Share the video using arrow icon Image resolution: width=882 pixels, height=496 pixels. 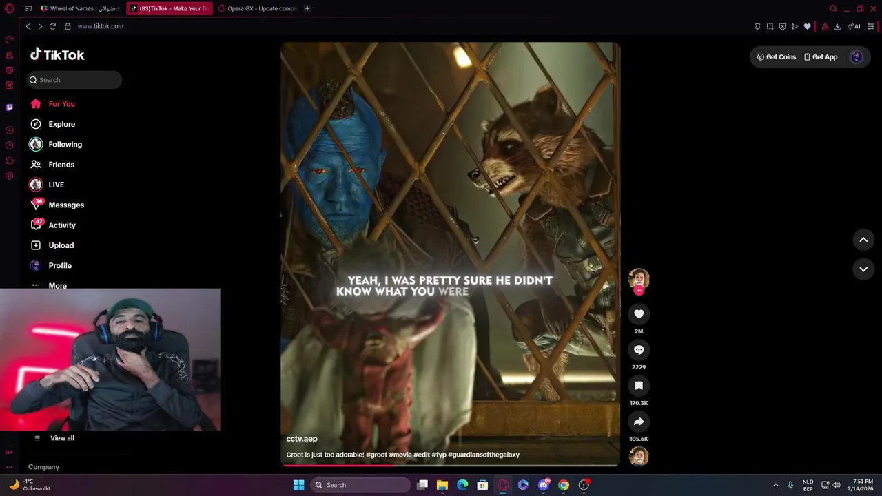click(x=639, y=422)
